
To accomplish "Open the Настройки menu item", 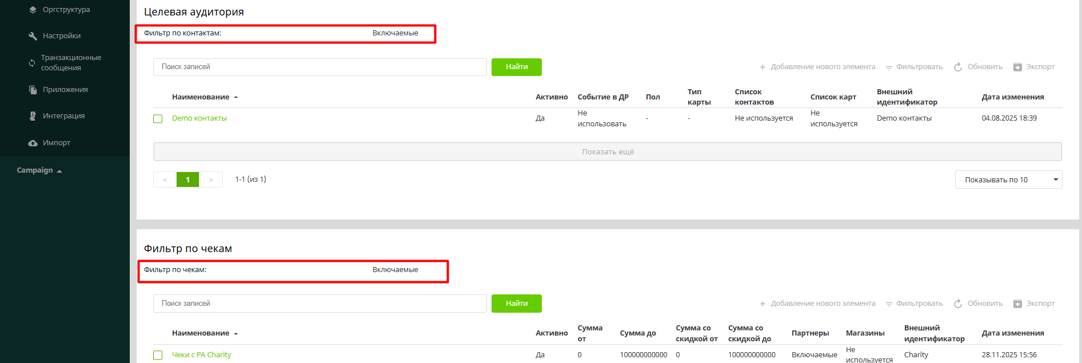I will tap(62, 36).
